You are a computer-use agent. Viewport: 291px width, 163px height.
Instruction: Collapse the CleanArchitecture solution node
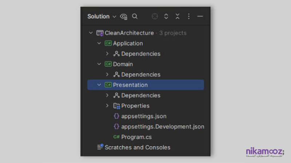[x=91, y=33]
